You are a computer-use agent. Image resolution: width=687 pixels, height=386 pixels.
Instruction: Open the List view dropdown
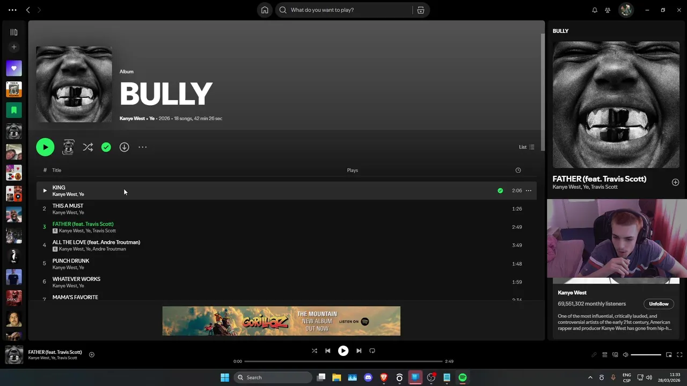click(x=527, y=147)
